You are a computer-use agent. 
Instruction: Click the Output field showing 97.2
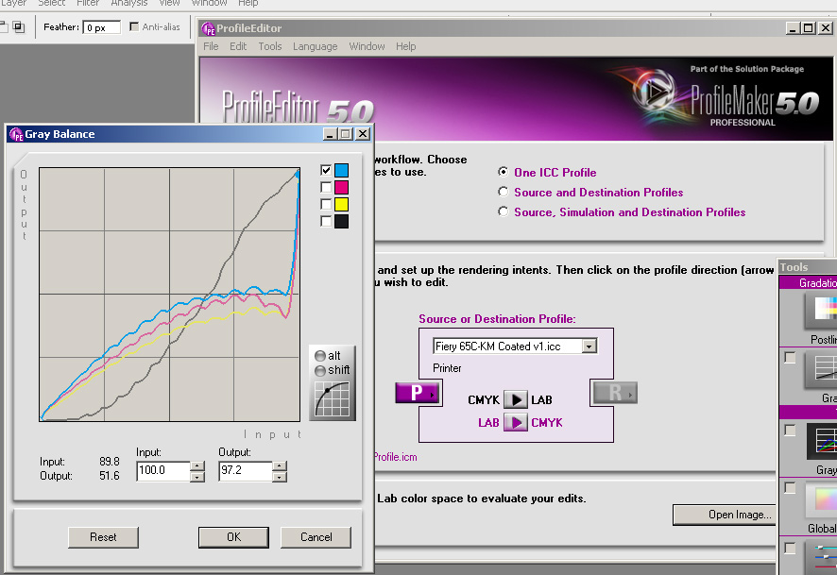[x=246, y=470]
